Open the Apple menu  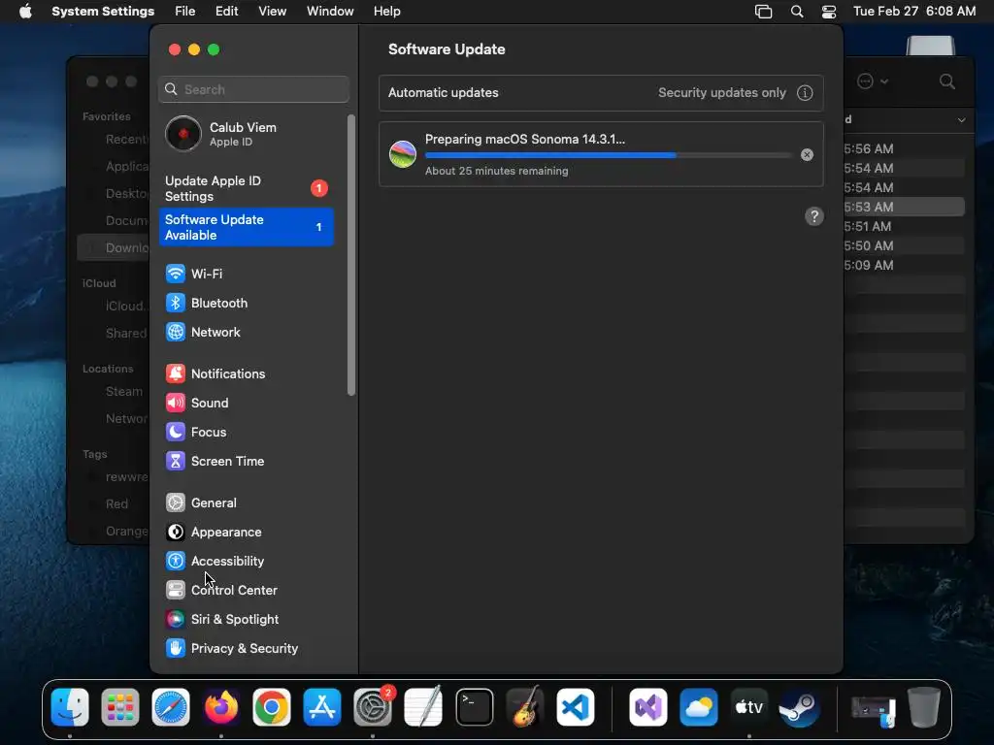click(x=25, y=12)
